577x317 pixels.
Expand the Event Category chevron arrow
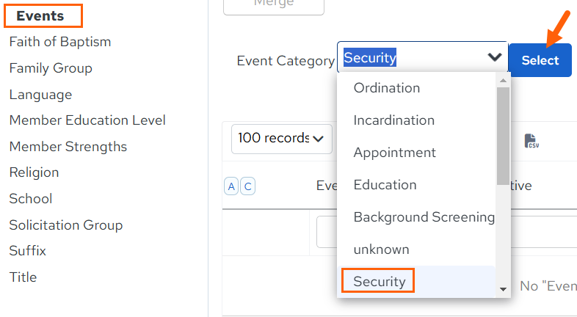(x=495, y=57)
